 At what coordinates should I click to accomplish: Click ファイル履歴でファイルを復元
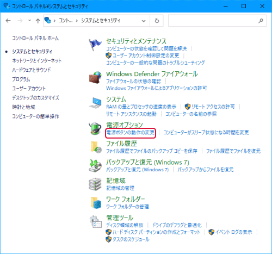tap(233, 151)
